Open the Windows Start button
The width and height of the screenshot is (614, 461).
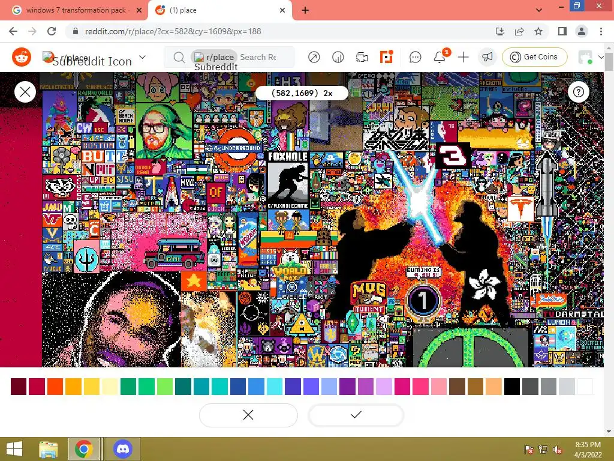click(14, 449)
